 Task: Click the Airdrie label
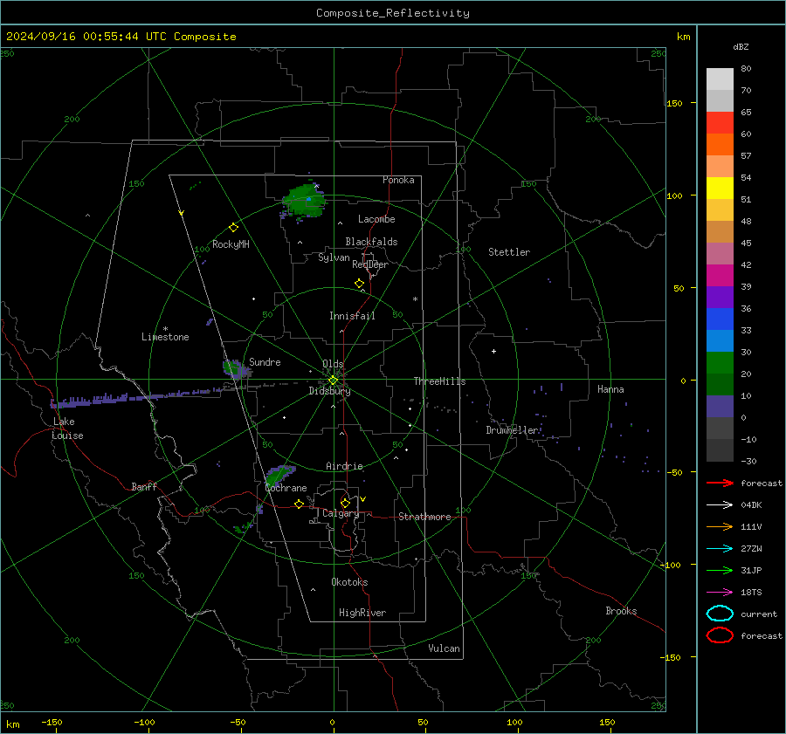click(344, 466)
